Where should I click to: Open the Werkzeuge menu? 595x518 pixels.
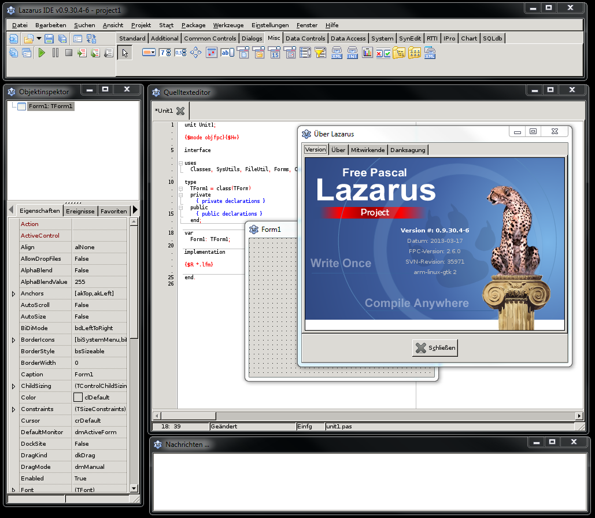(228, 25)
